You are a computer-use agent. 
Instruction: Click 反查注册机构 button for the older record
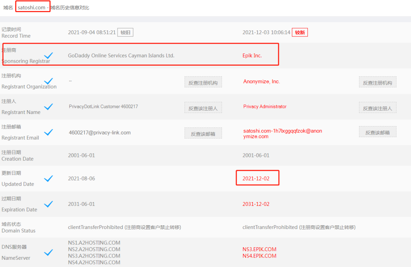(x=203, y=82)
